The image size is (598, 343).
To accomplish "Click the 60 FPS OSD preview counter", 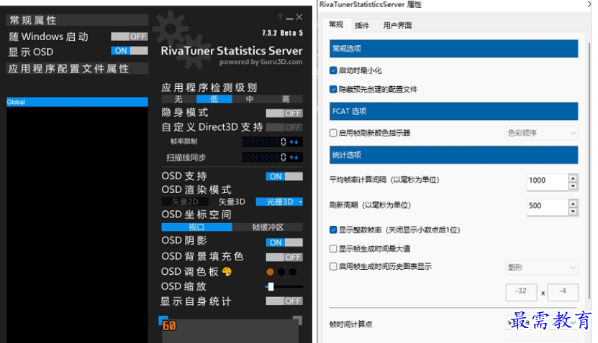I will point(169,326).
